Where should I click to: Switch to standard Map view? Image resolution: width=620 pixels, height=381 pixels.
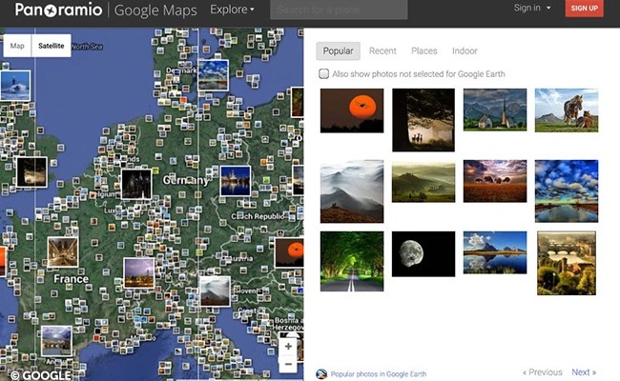click(17, 46)
